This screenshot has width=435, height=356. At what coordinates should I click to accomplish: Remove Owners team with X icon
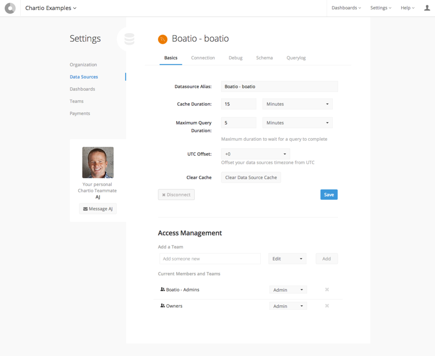click(x=327, y=306)
